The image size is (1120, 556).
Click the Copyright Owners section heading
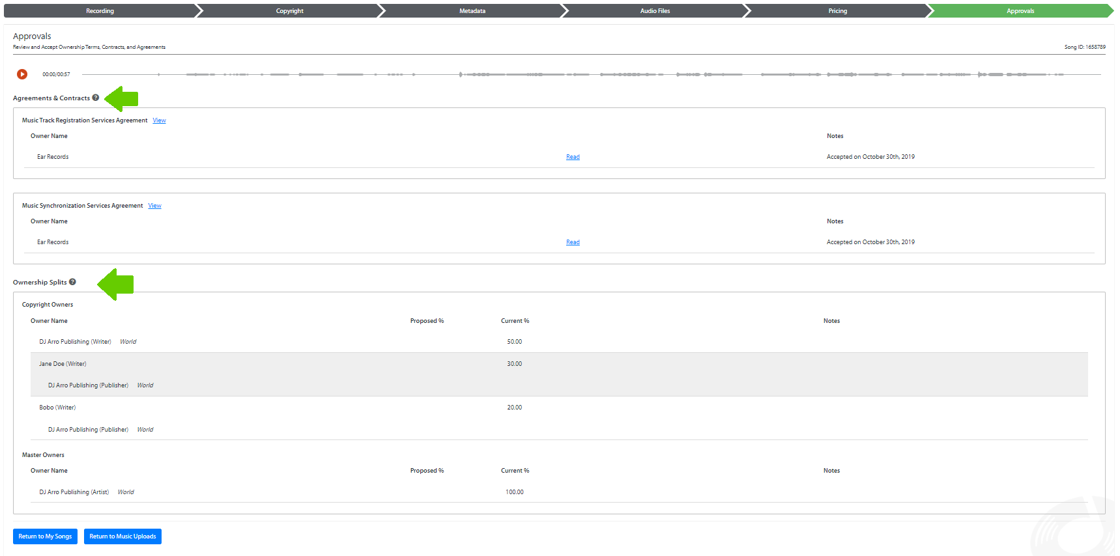[x=48, y=305]
